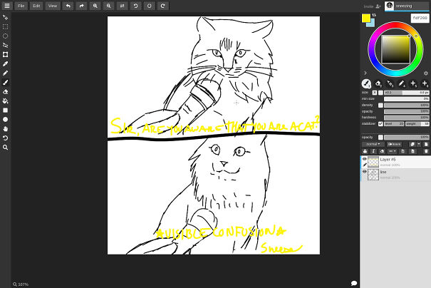Toggle visibility of Layer #5
This screenshot has width=431, height=288.
tap(365, 159)
